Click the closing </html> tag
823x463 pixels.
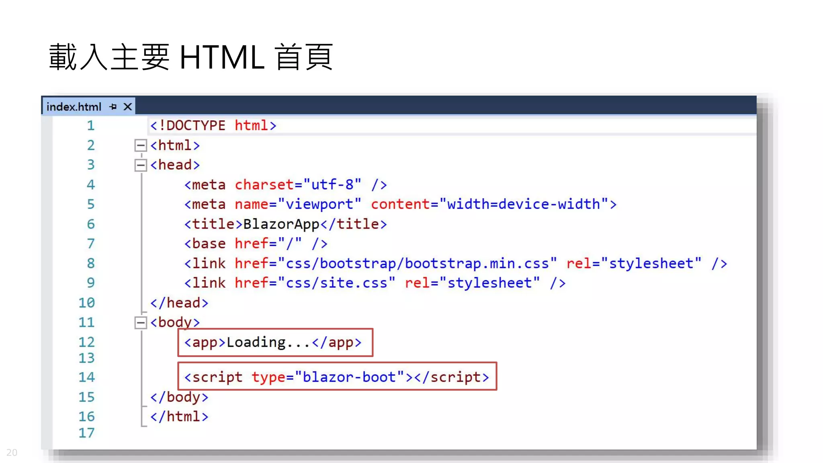179,416
